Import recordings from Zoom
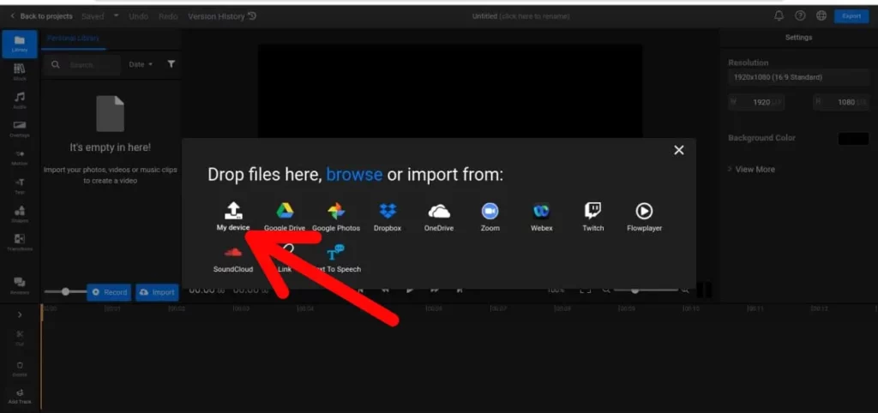878x413 pixels. pyautogui.click(x=490, y=217)
